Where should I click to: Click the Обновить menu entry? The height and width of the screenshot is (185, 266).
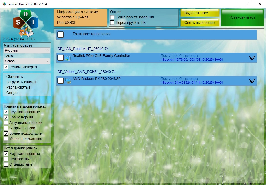pyautogui.click(x=15, y=77)
